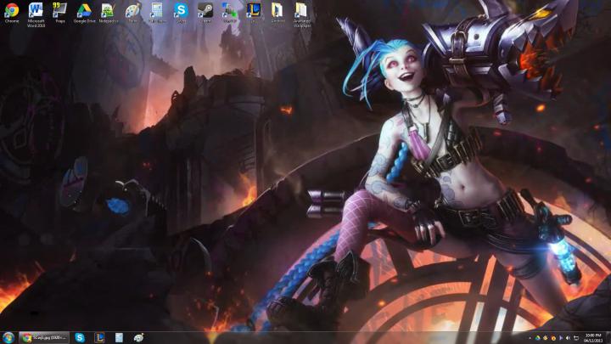Open League of Legends from the taskbar

tap(99, 338)
